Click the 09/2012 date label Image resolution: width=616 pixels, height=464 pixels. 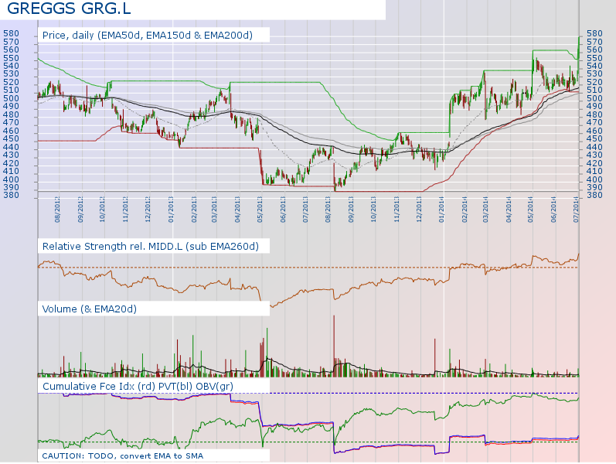[x=80, y=210]
